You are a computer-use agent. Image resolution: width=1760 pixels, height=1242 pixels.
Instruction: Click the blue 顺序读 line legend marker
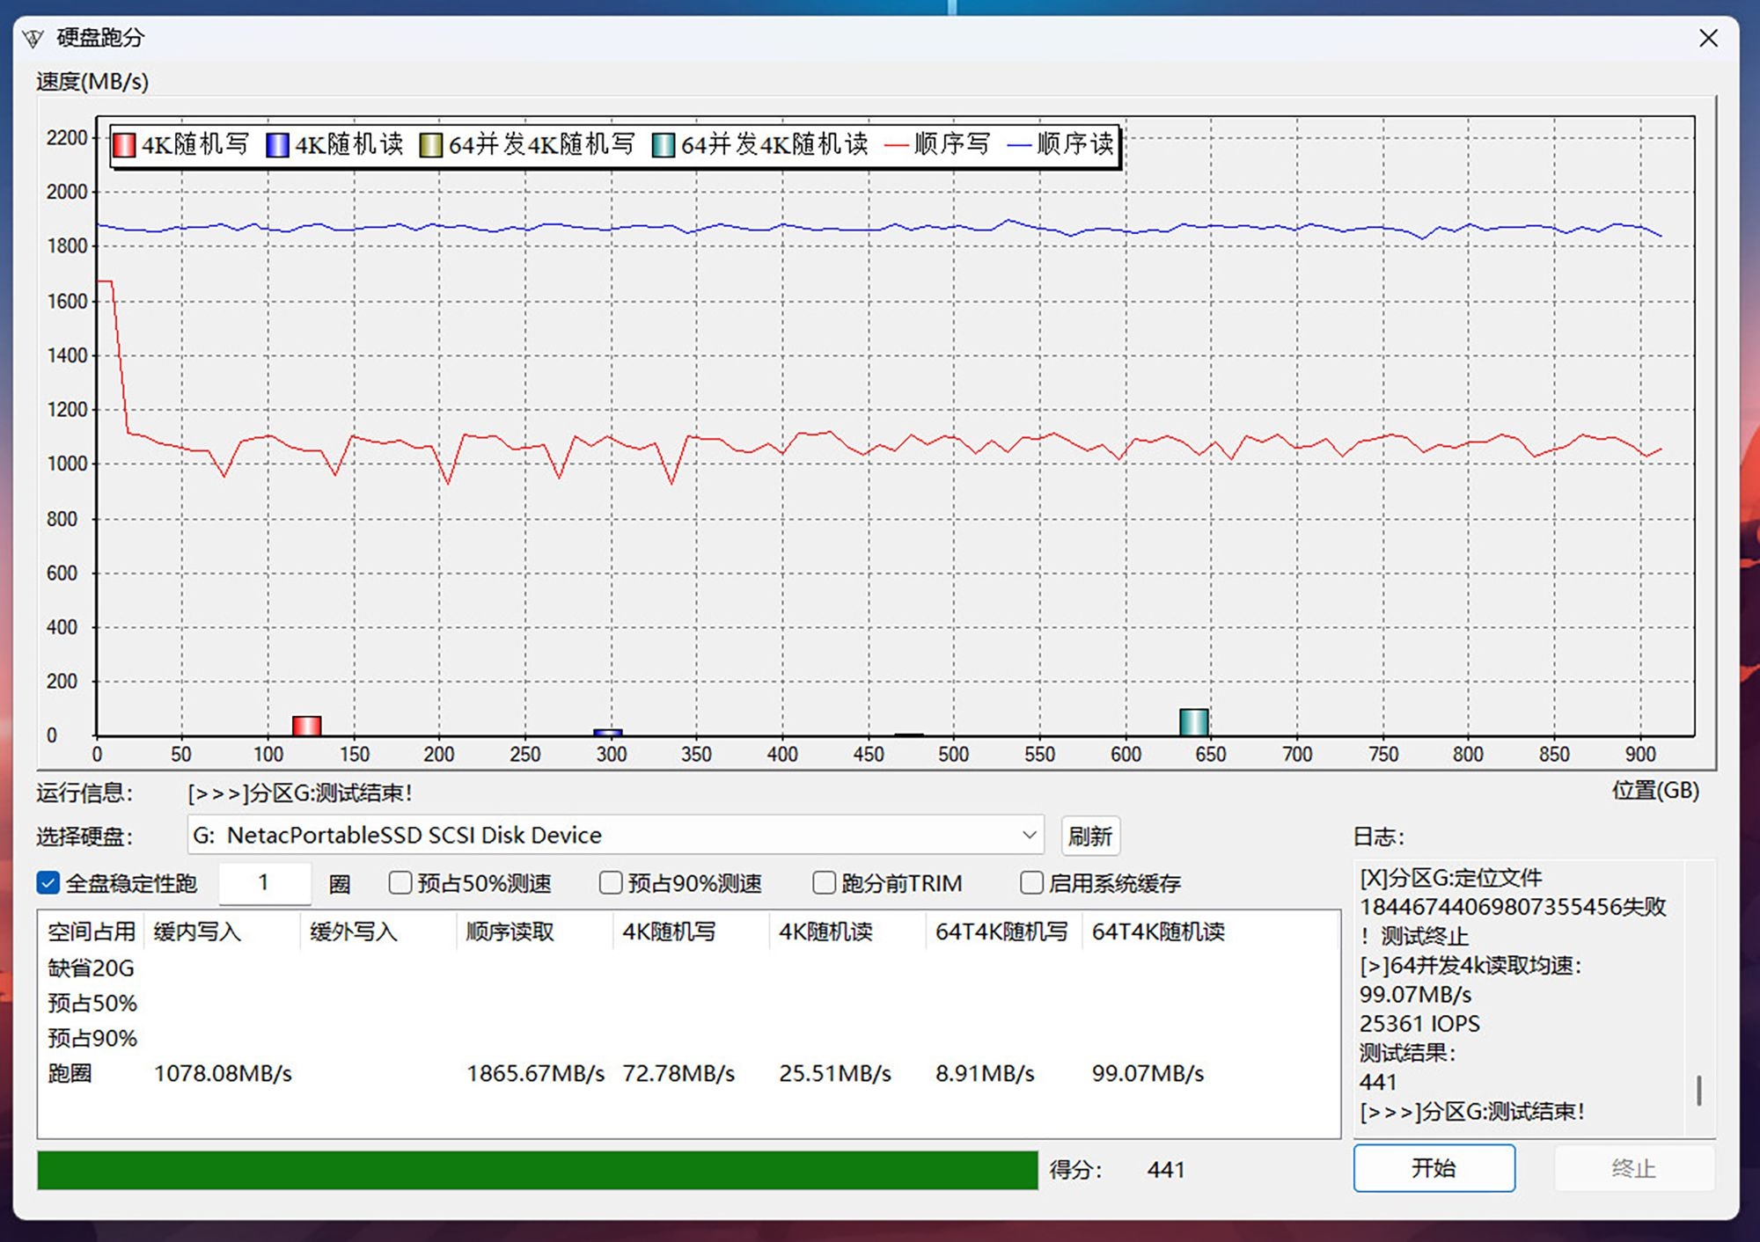(x=1019, y=145)
